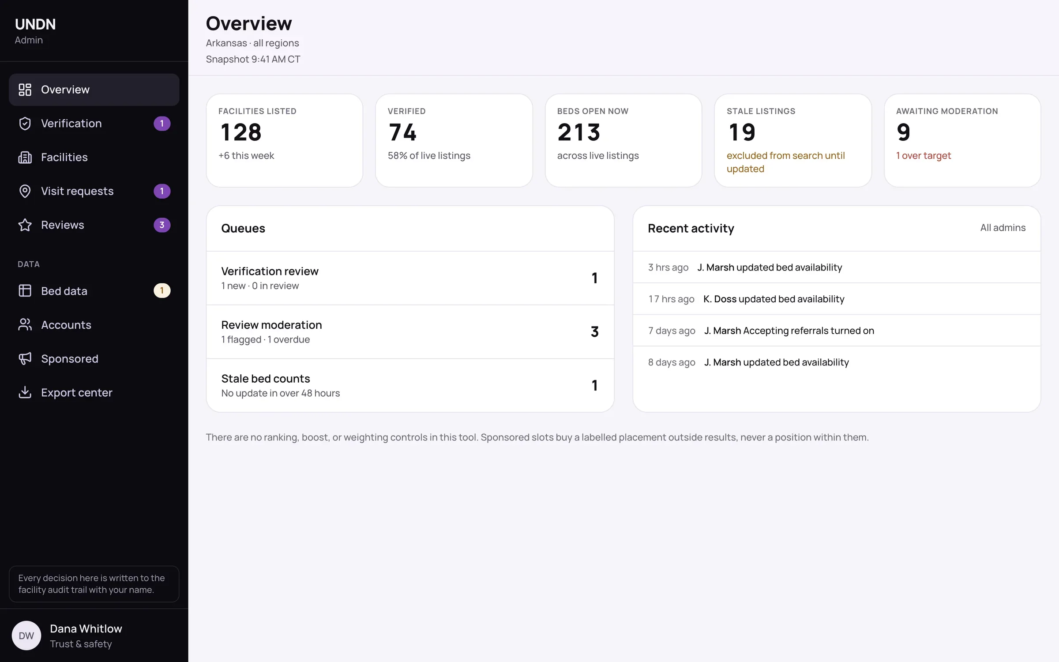Click the '1 over target' text

[923, 155]
